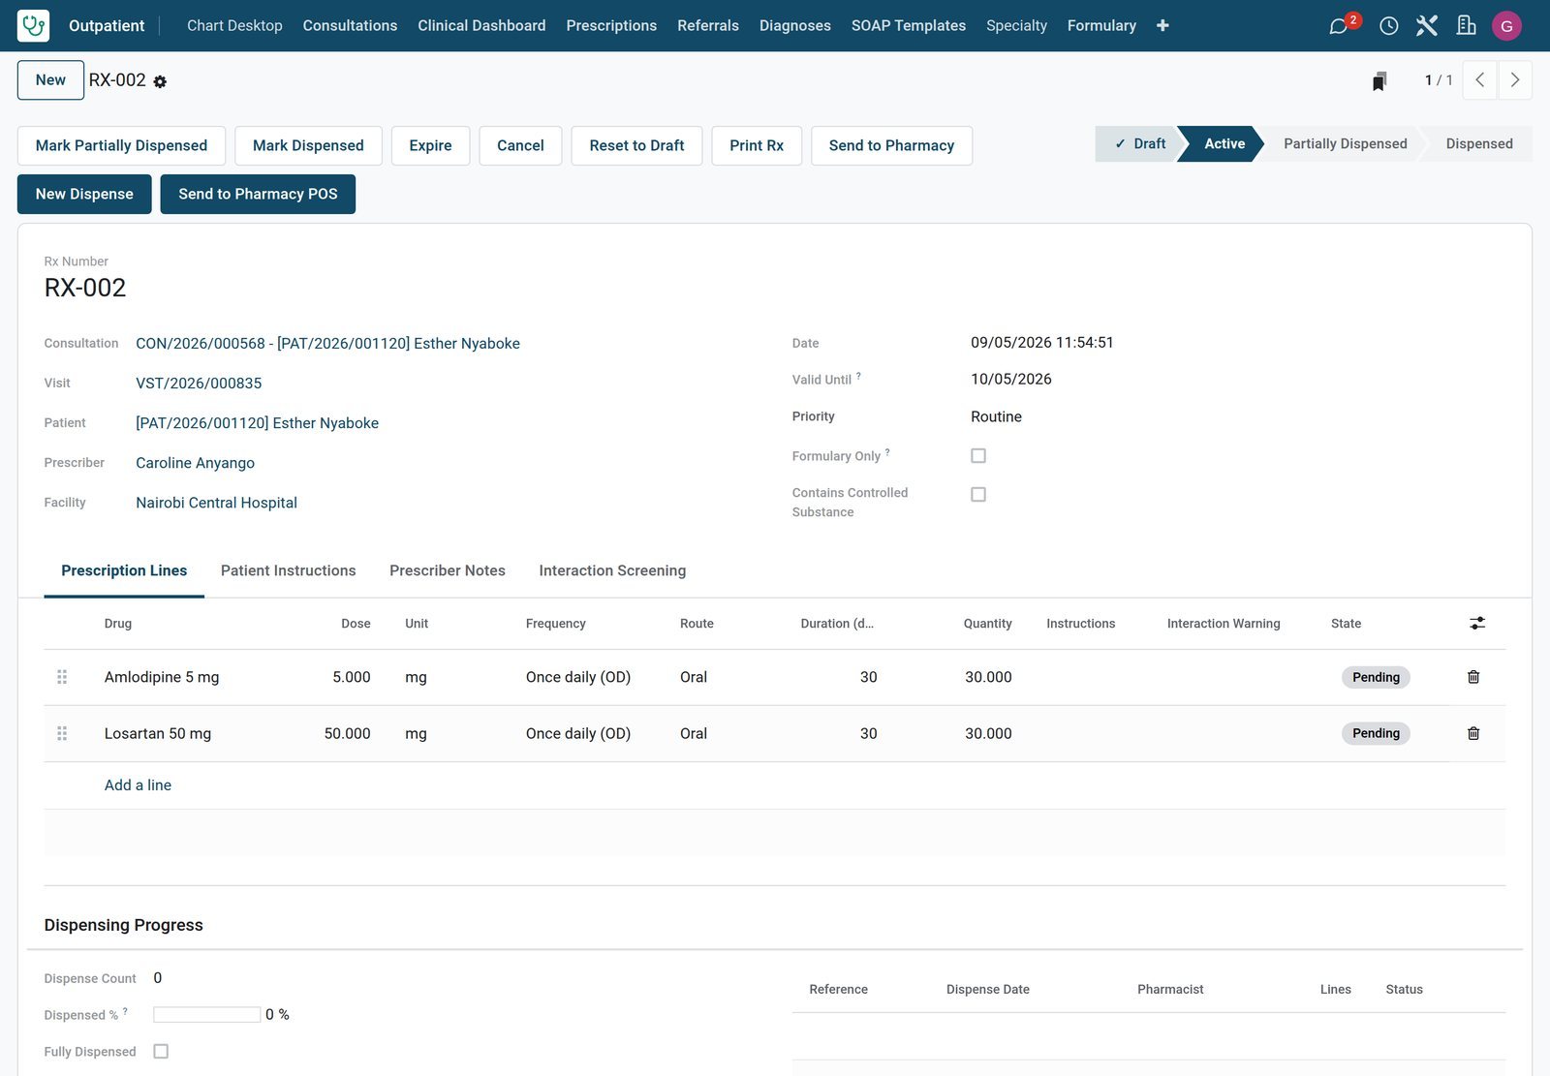Image resolution: width=1550 pixels, height=1076 pixels.
Task: Open column options adjust icon
Action: [x=1477, y=624]
